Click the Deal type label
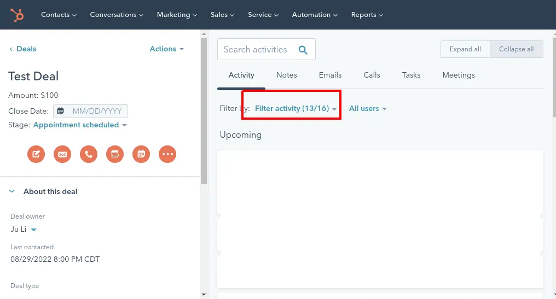 click(25, 286)
